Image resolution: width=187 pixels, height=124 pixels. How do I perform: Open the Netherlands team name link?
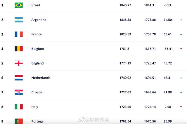[41, 78]
